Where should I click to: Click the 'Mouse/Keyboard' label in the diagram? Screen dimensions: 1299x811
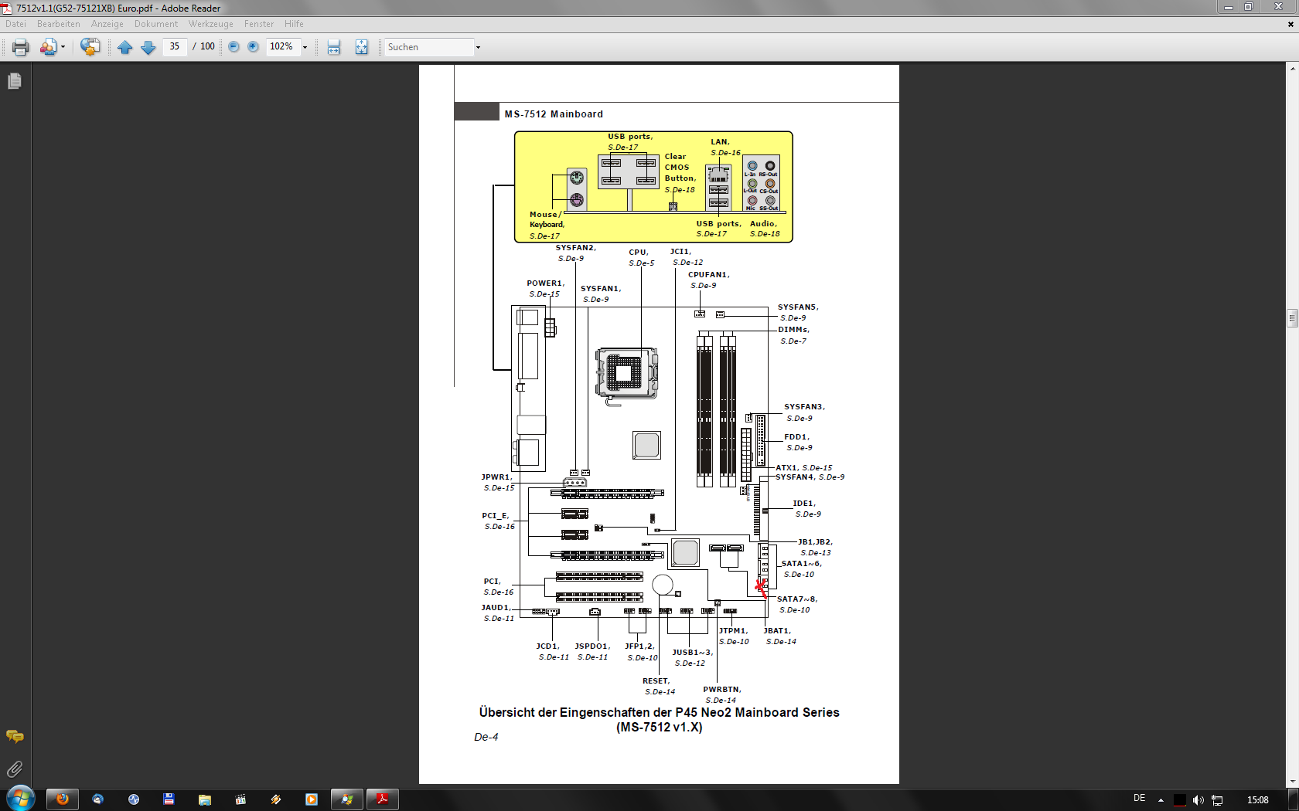547,219
